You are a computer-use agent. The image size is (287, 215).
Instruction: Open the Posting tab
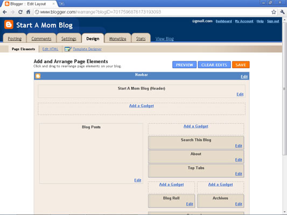pyautogui.click(x=15, y=39)
